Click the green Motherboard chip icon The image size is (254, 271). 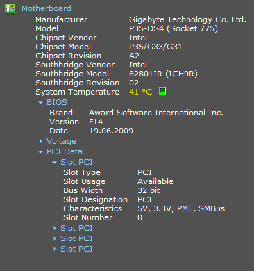(x=10, y=9)
